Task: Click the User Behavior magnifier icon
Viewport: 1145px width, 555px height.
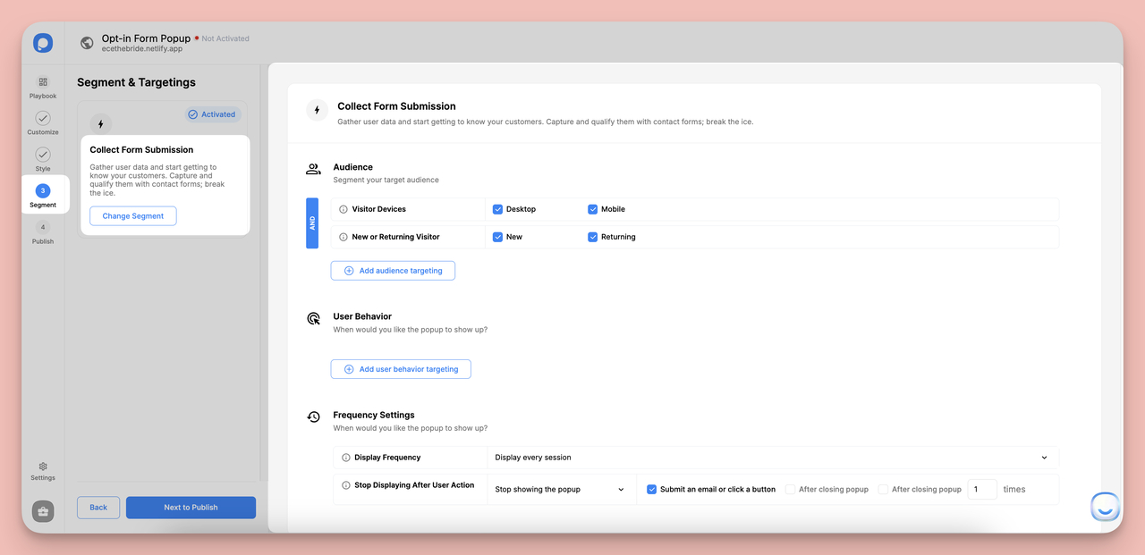Action: [313, 318]
